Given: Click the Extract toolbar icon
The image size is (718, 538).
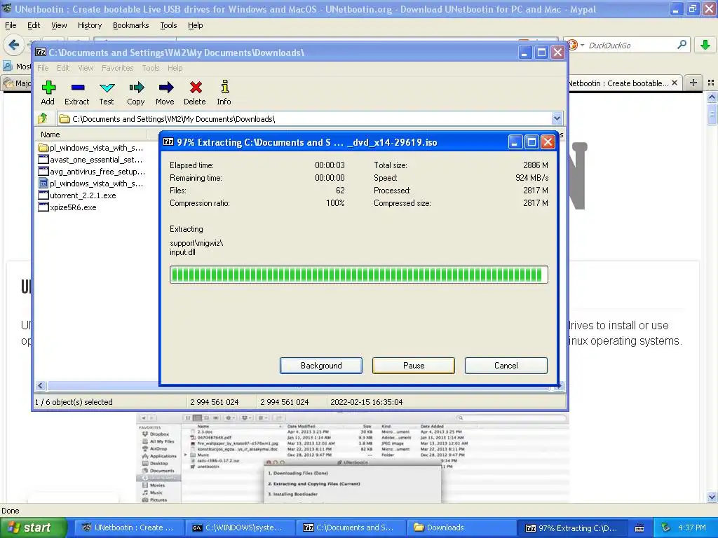Looking at the screenshot, I should click(x=77, y=88).
